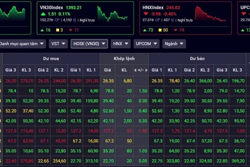Click the Giá header under Khớp lệnh

[107, 70]
